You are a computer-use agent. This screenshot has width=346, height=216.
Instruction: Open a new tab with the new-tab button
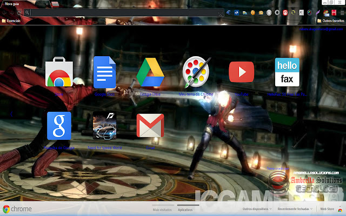[x=55, y=4]
